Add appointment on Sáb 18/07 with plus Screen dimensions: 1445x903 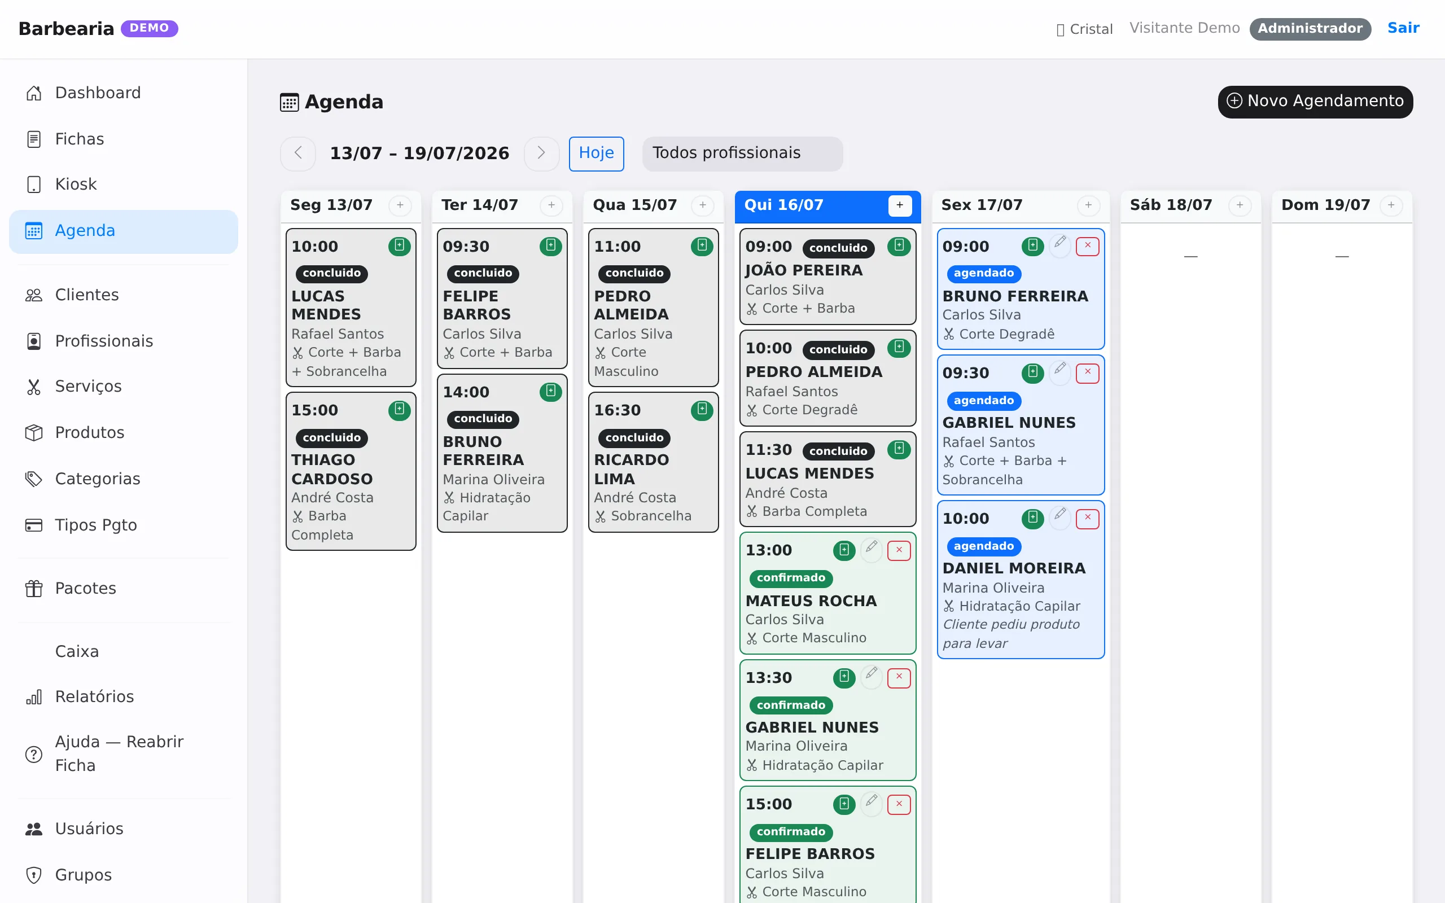tap(1240, 205)
